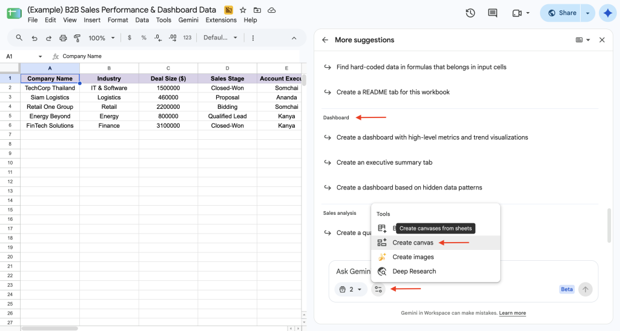Image resolution: width=620 pixels, height=331 pixels.
Task: Click the suggestions panel scrollbar
Action: [x=609, y=225]
